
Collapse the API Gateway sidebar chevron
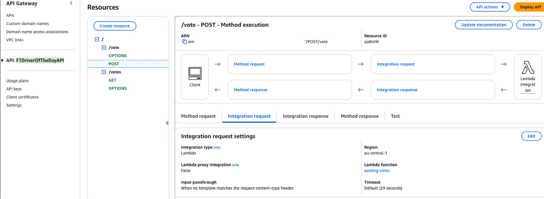coord(71,3)
